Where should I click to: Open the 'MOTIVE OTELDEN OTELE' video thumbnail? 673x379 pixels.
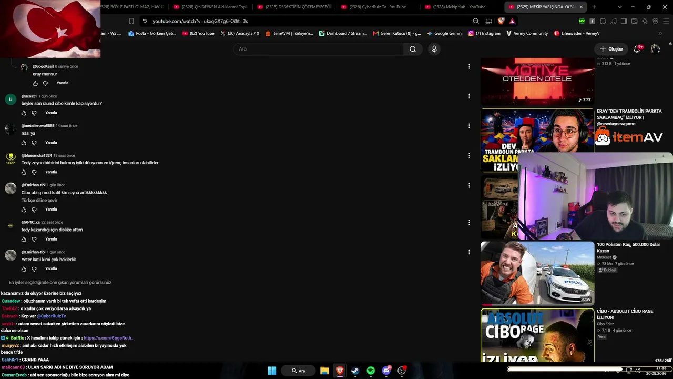coord(537,81)
